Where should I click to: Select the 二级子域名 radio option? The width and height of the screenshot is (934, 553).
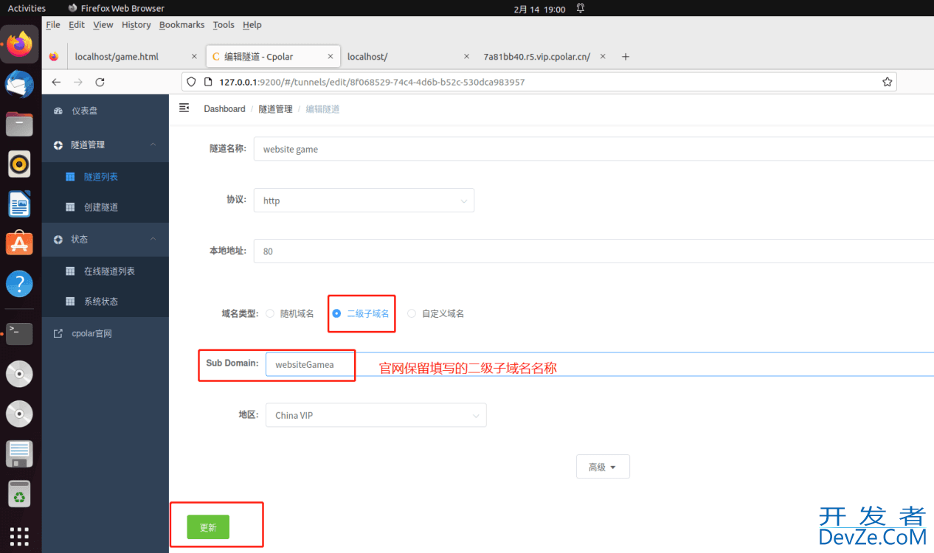361,313
